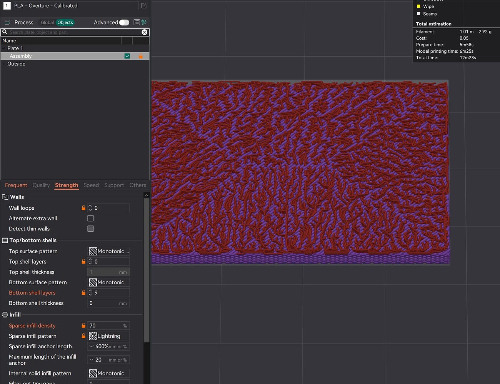Open the Sparse infill anchor length dropdown
The width and height of the screenshot is (500, 384).
tap(108, 346)
